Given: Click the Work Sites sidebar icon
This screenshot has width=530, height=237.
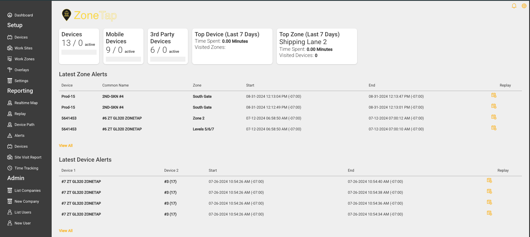Looking at the screenshot, I should [10, 48].
